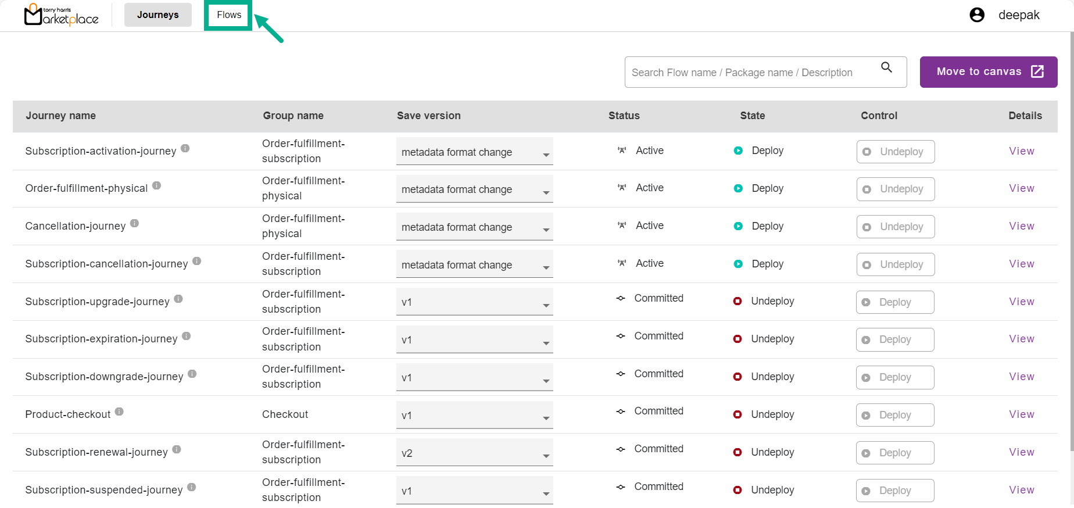1074x508 pixels.
Task: Switch to the Journeys tab
Action: coord(157,15)
